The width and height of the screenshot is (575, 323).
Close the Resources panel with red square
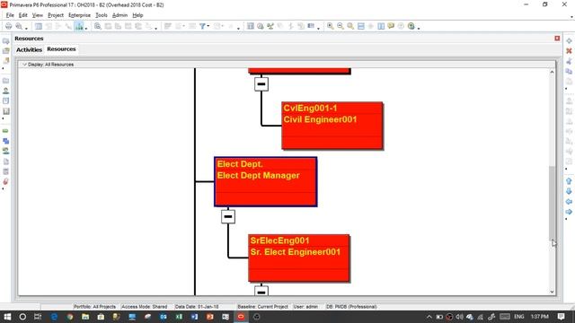click(x=557, y=39)
